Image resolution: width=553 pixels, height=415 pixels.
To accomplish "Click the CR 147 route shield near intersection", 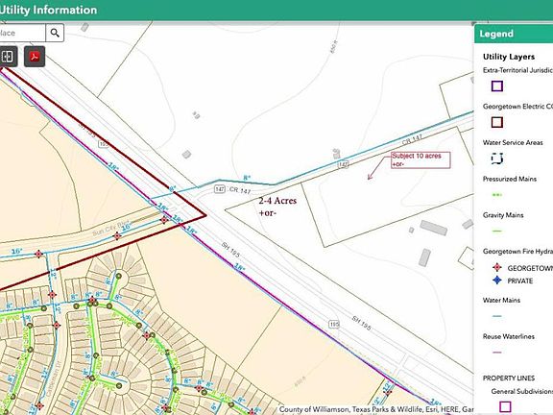I will (x=220, y=189).
